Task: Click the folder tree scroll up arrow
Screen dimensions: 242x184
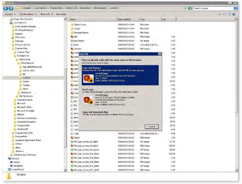Action: click(x=65, y=19)
